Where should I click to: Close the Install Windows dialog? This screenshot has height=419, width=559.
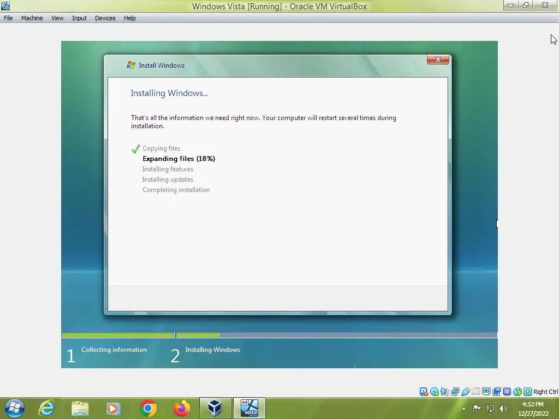coord(438,59)
